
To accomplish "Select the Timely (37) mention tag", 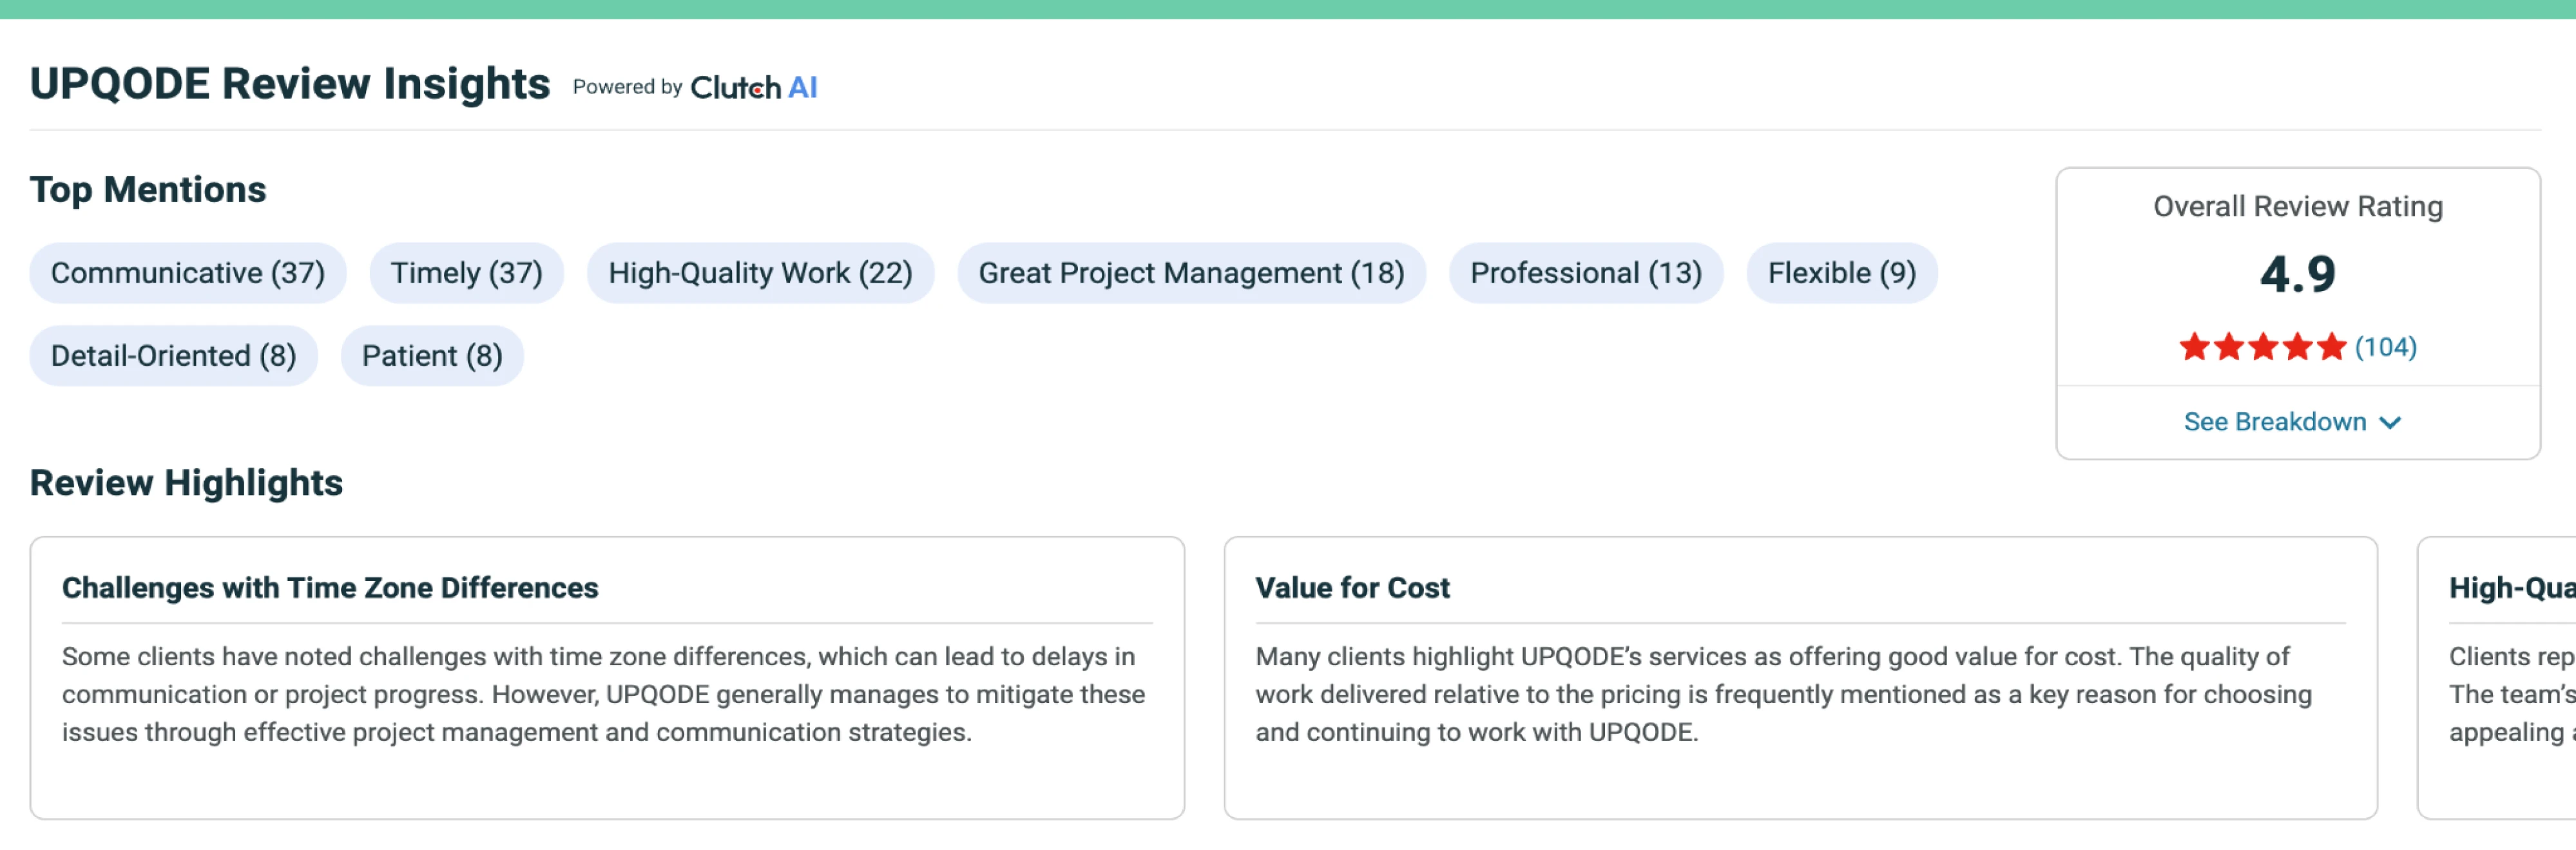I will [466, 272].
